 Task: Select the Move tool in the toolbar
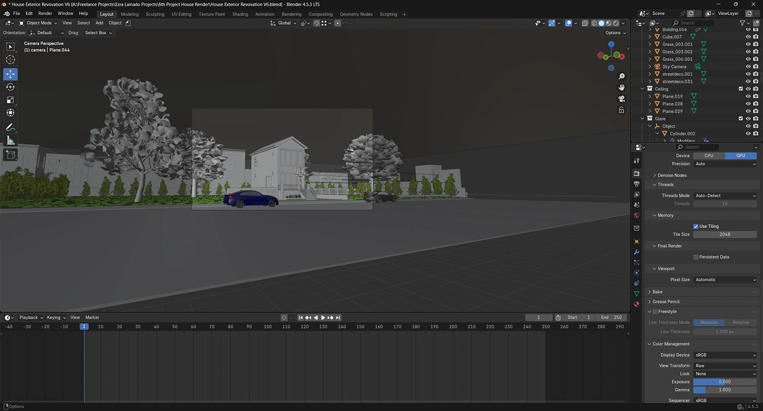click(x=10, y=74)
